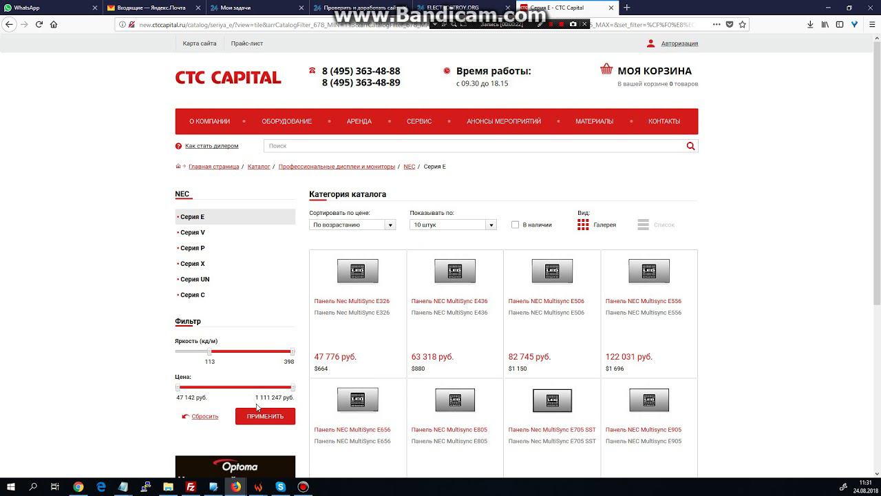Open the Авторизация link

pos(679,43)
